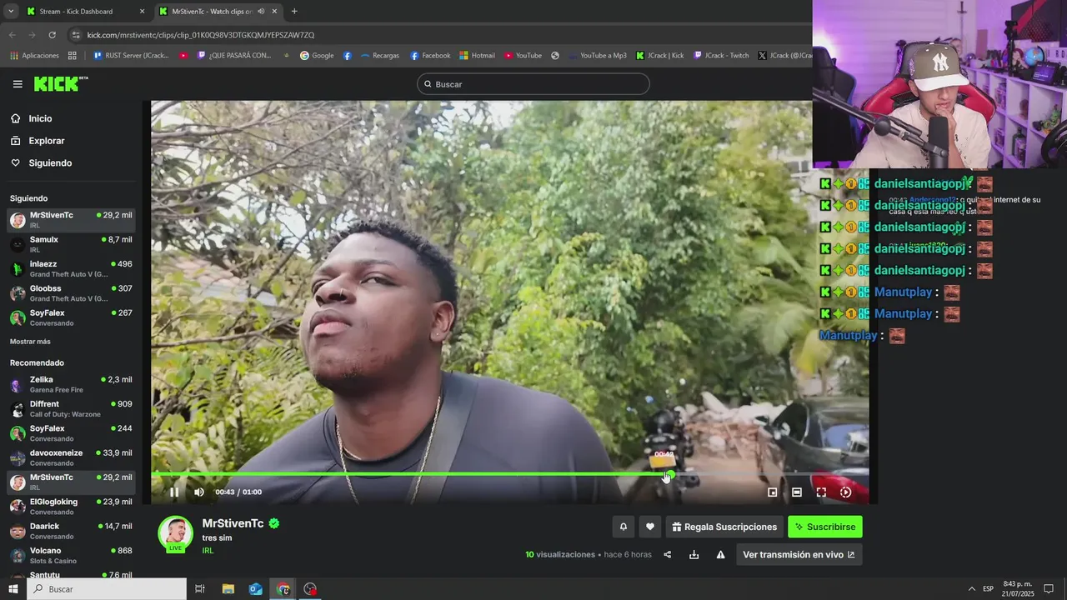Viewport: 1067px width, 600px height.
Task: Click the browser address bar URL
Action: coord(201,35)
